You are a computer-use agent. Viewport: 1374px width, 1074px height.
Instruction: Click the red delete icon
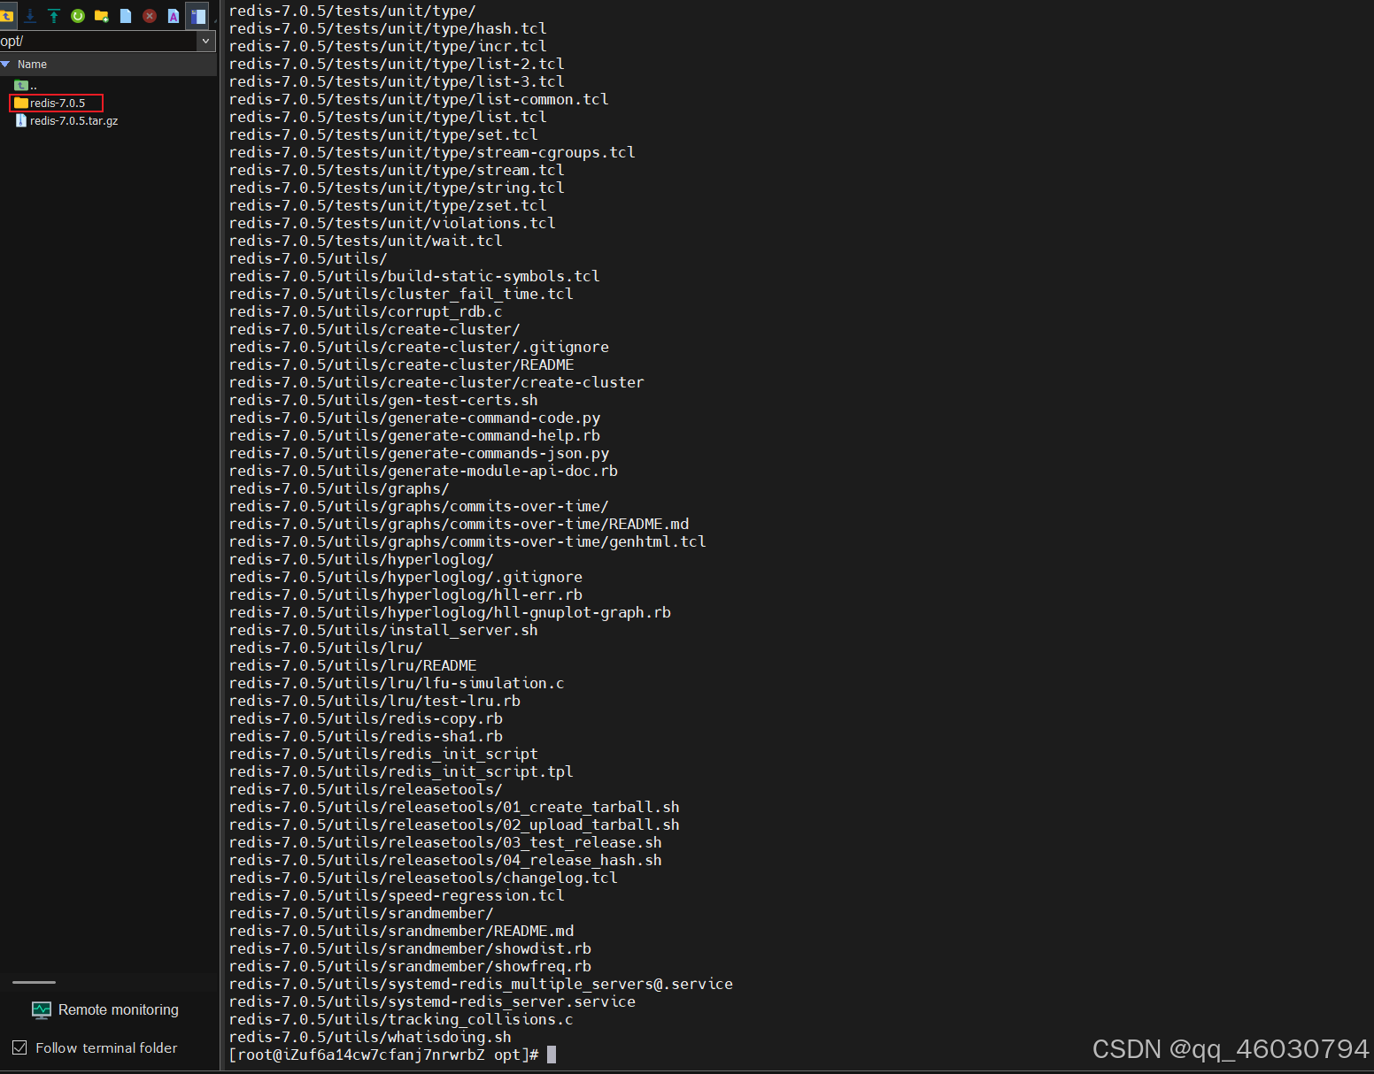point(150,16)
